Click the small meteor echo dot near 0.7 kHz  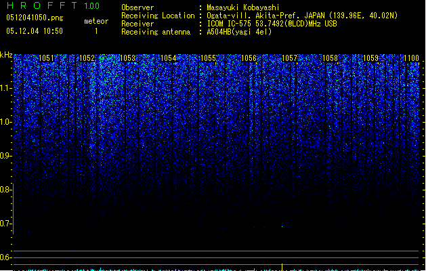point(282,226)
